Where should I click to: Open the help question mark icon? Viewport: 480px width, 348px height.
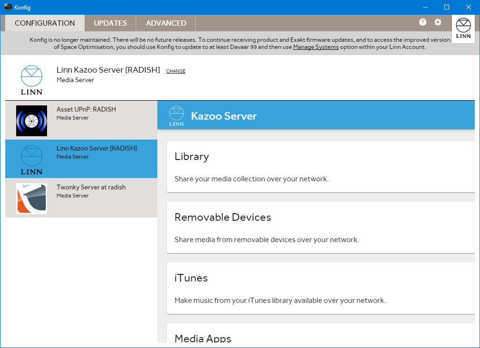422,22
